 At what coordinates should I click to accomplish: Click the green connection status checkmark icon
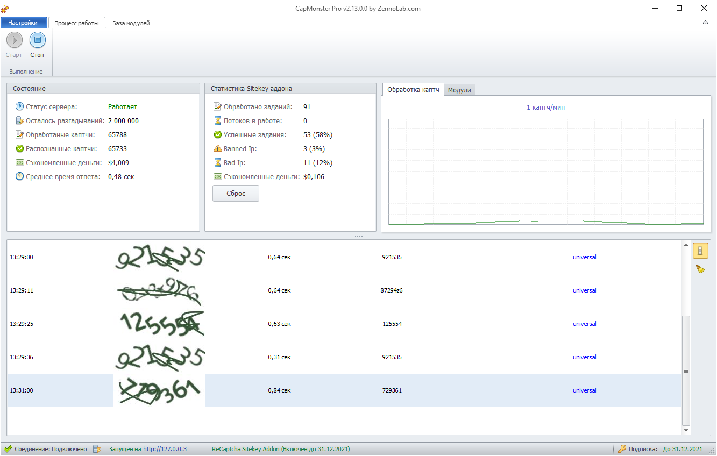(x=8, y=448)
